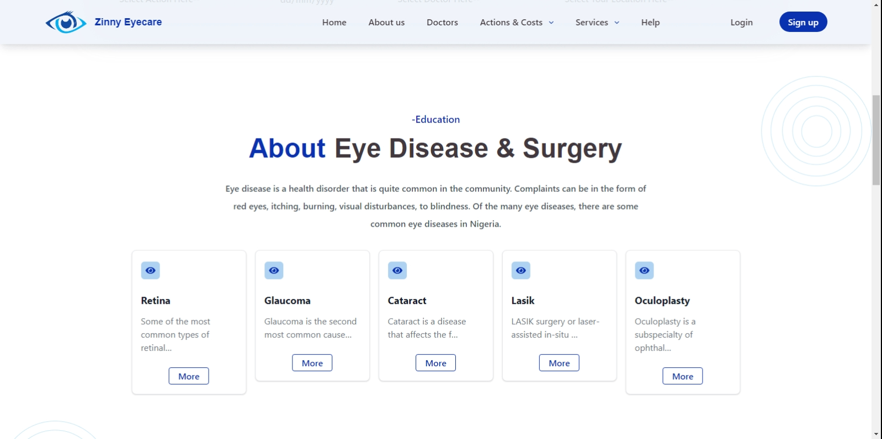Click More on the Cataract card
The height and width of the screenshot is (439, 882).
point(436,363)
